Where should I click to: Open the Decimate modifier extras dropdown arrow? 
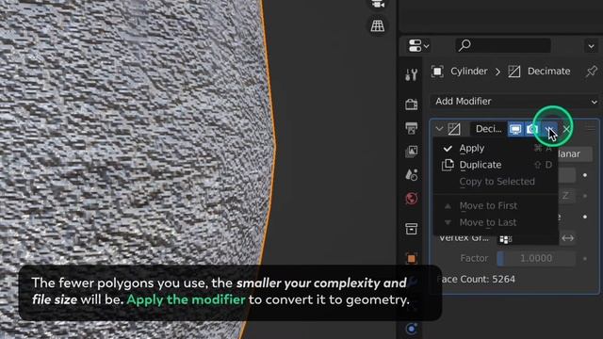coord(550,129)
